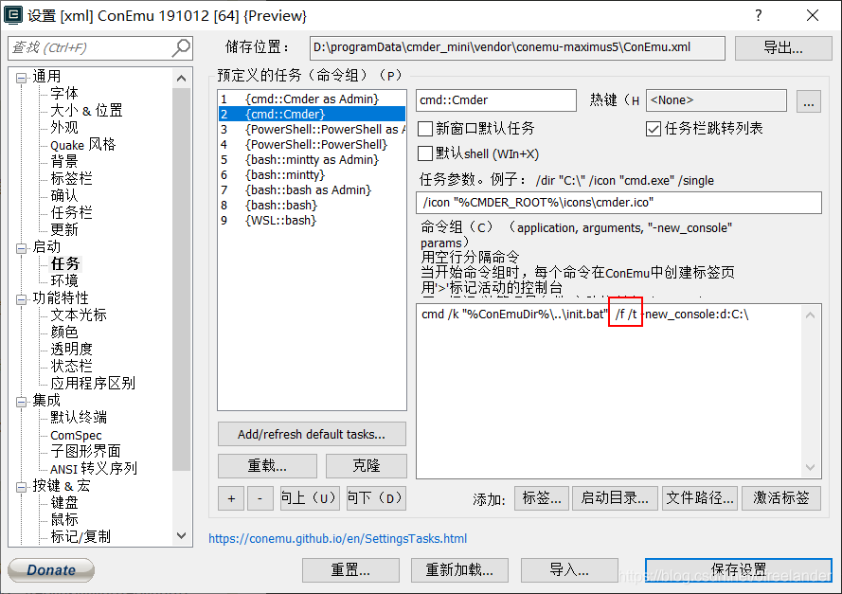Open the 大小 & 位置 settings page
This screenshot has width=842, height=594.
(86, 111)
